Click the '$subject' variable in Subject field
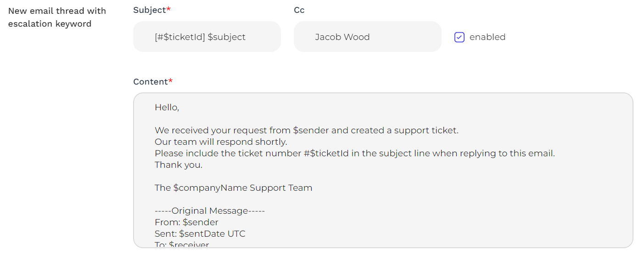This screenshot has width=644, height=262. click(227, 37)
